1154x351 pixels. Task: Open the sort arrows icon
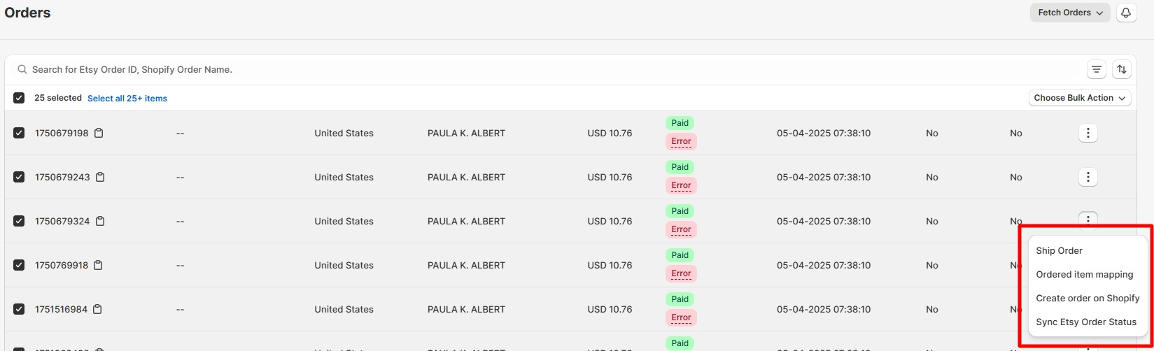[x=1122, y=69]
